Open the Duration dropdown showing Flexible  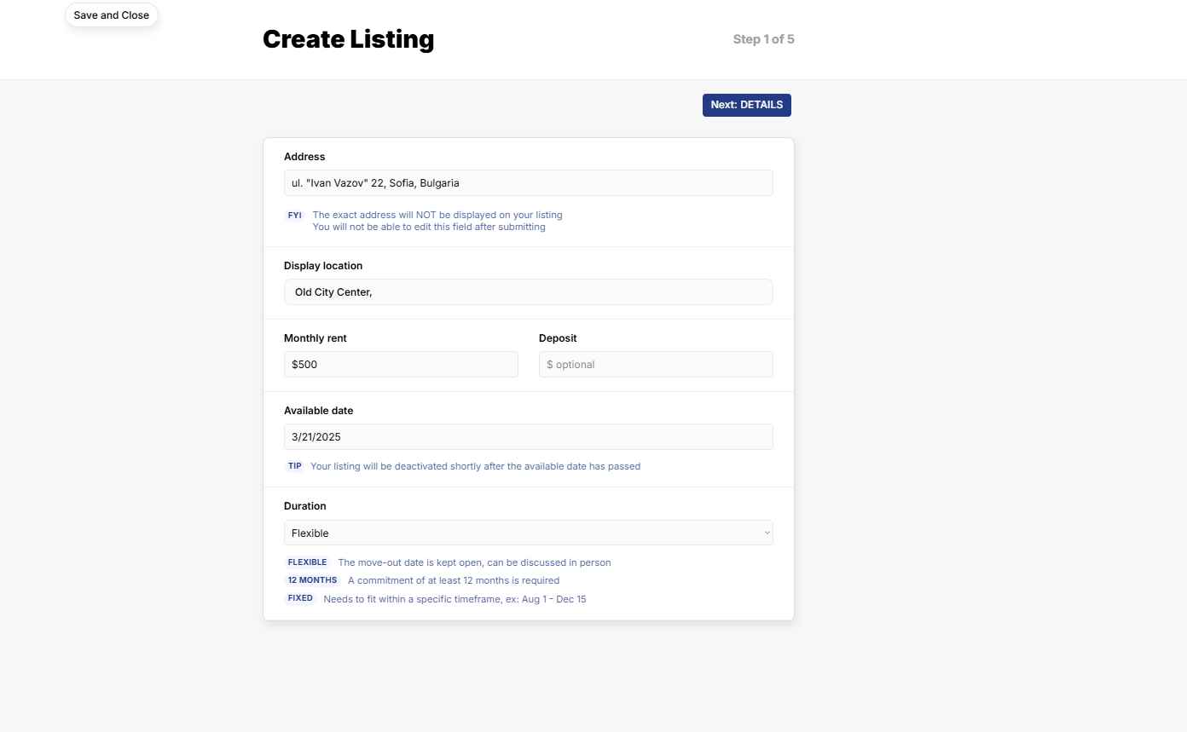pyautogui.click(x=528, y=533)
